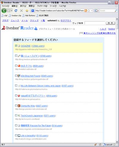Click the search magnifier icon in toolbar
The width and height of the screenshot is (119, 147).
[116, 10]
